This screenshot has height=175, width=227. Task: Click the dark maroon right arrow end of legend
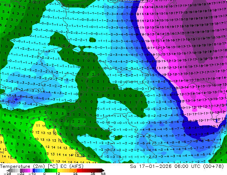click(103, 170)
